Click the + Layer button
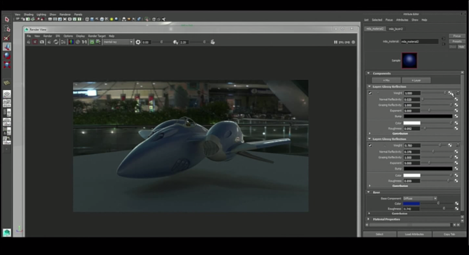469x255 pixels. (x=416, y=80)
